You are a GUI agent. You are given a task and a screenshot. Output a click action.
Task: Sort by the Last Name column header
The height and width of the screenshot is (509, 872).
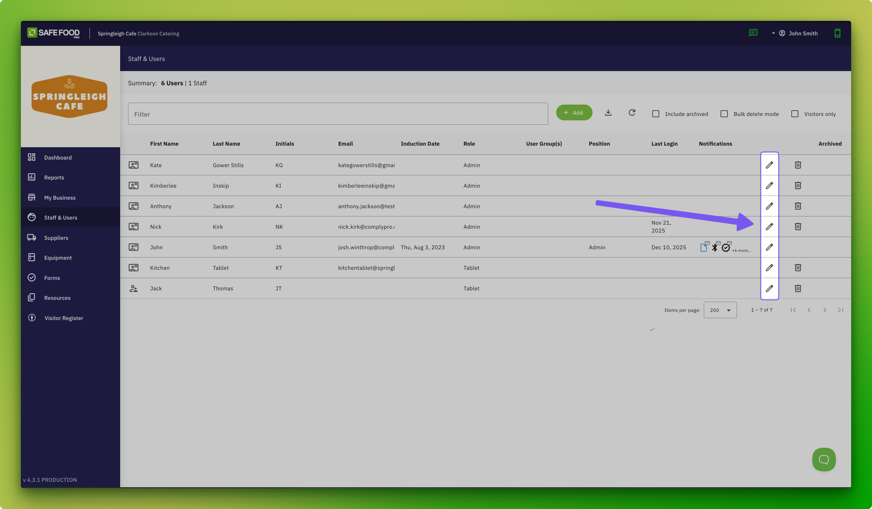226,143
